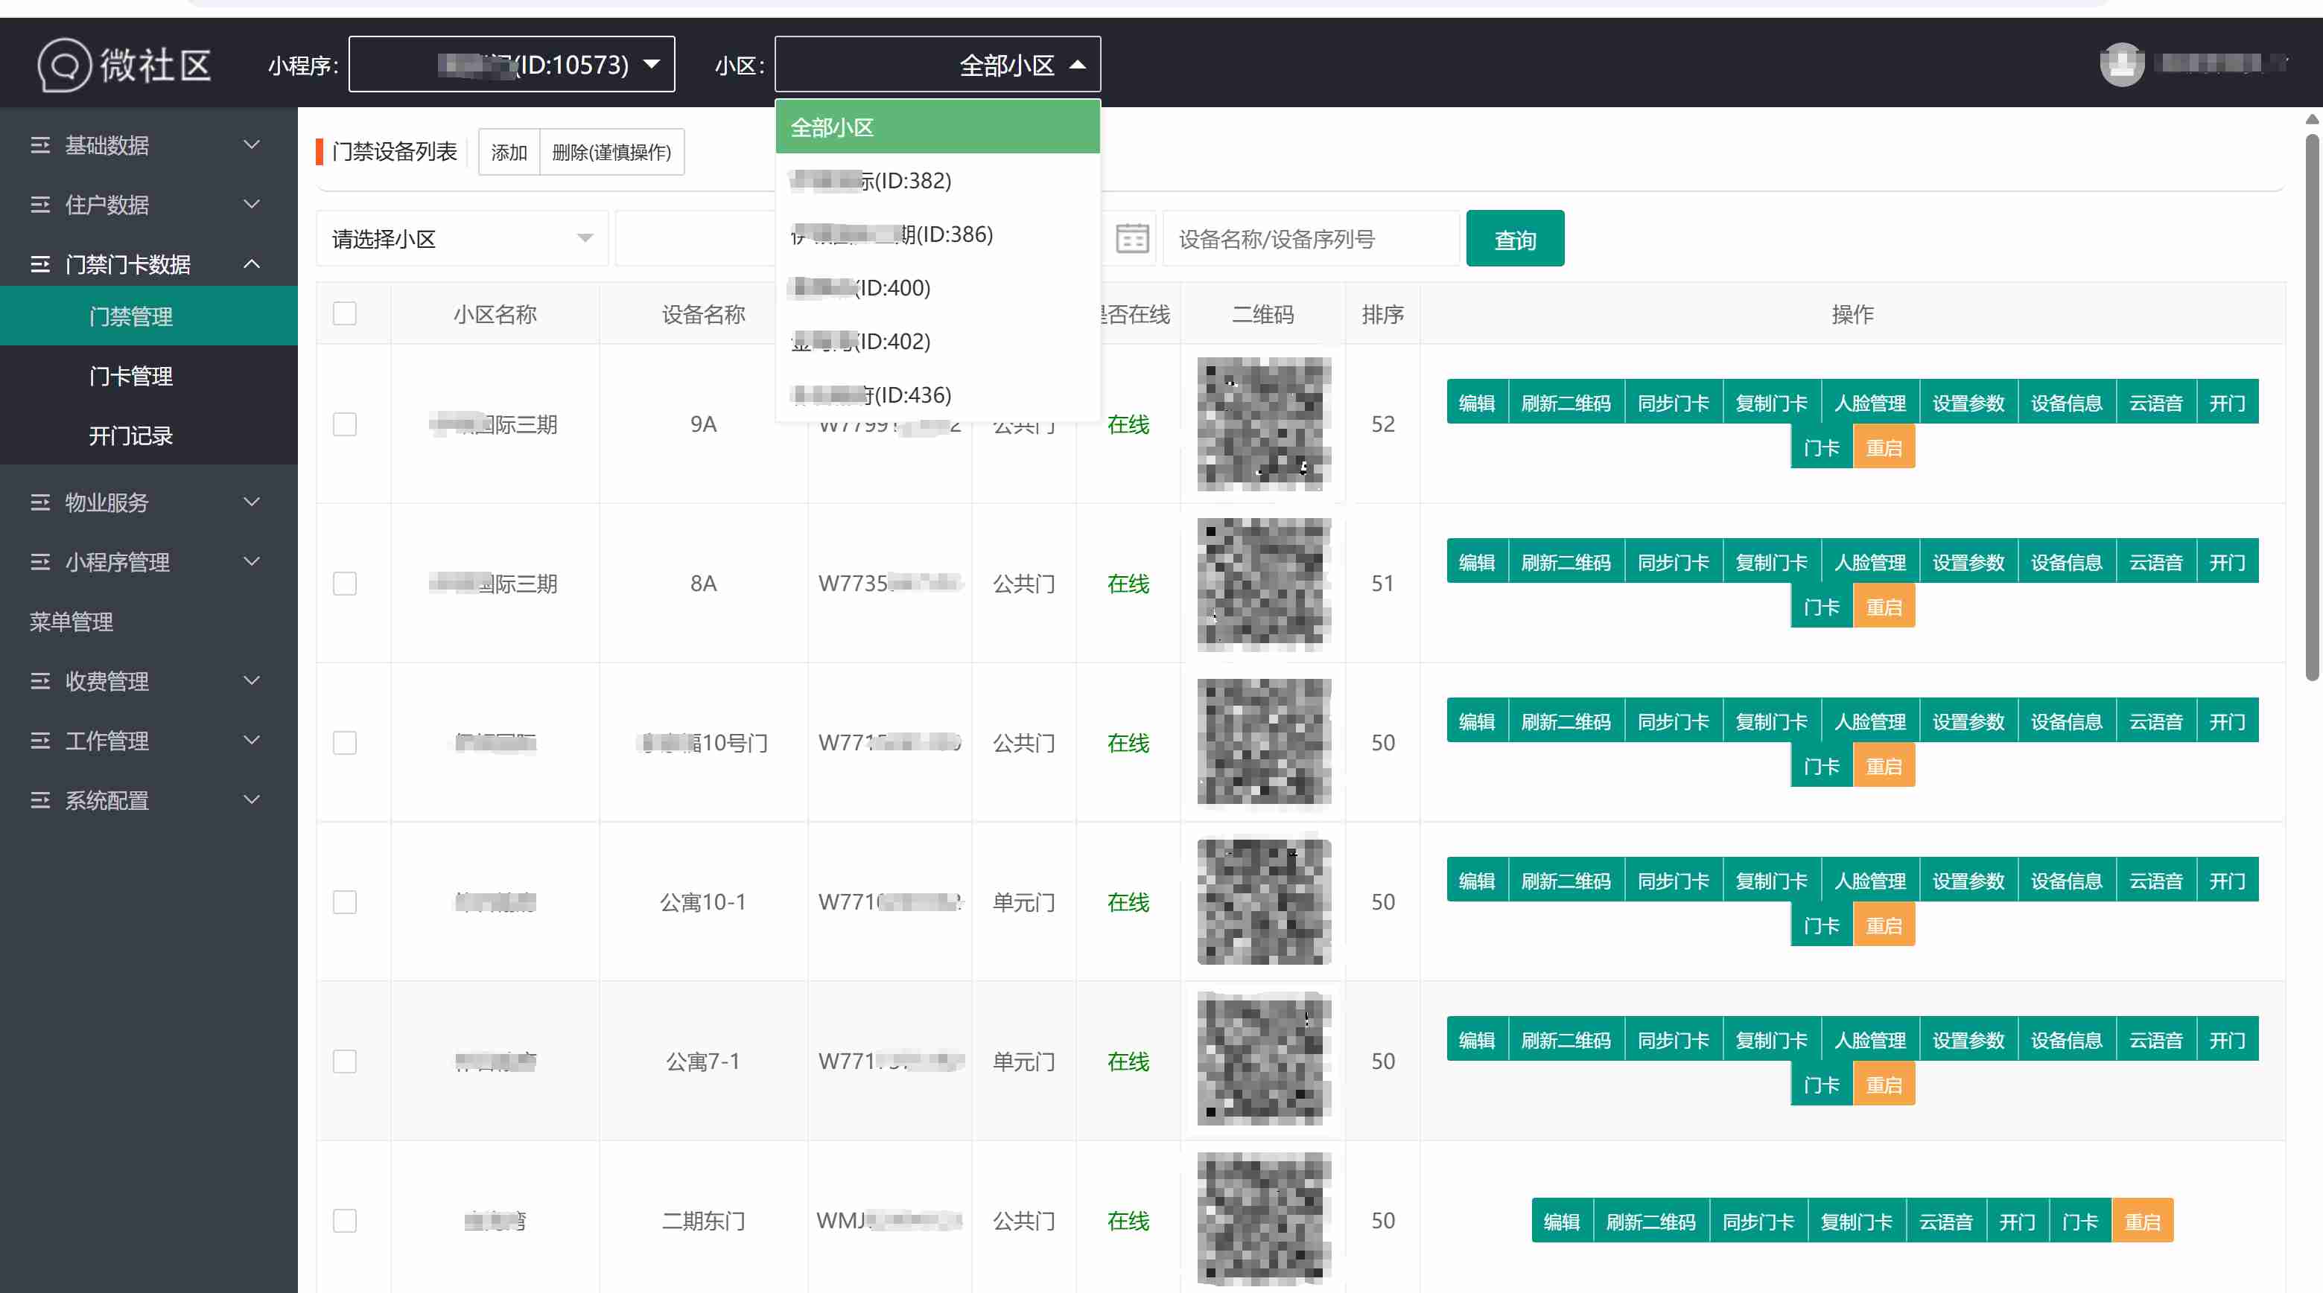The width and height of the screenshot is (2323, 1293).
Task: Select 全部小区 in the dropdown list
Action: click(x=937, y=127)
